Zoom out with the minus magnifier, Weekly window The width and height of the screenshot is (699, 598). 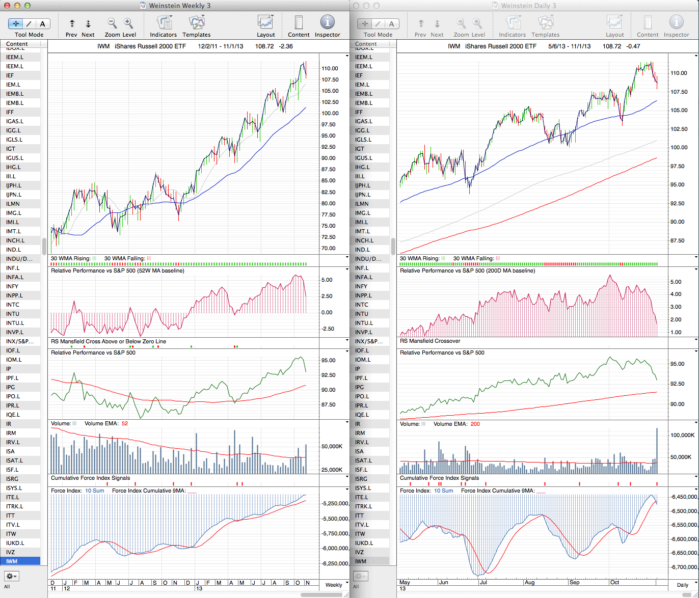coord(112,23)
